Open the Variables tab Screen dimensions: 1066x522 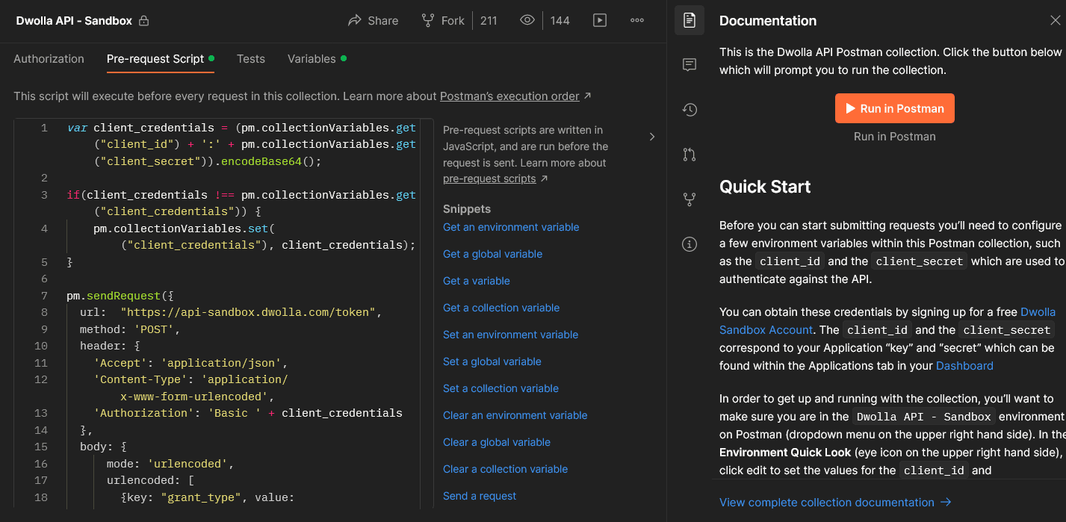312,58
